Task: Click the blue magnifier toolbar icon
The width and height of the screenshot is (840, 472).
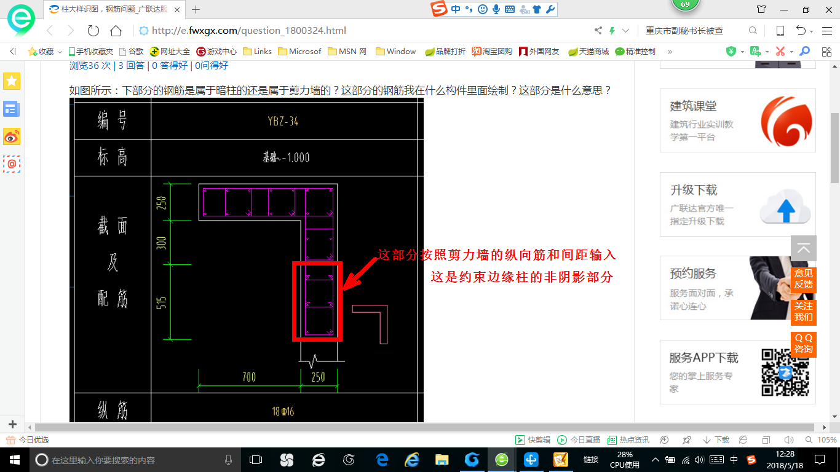Action: tap(804, 52)
